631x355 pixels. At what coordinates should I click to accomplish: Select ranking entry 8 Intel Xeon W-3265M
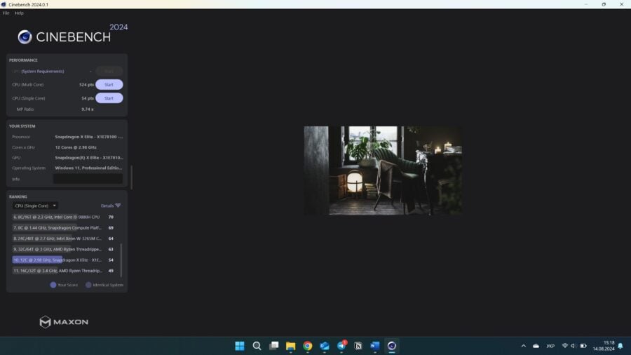pyautogui.click(x=63, y=239)
